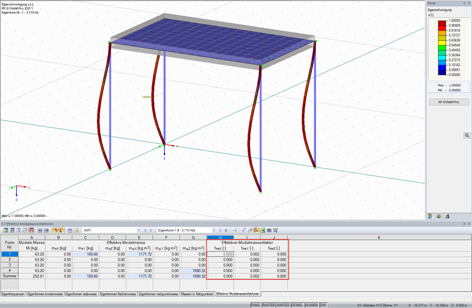Switch to Eigenformen knotenweise tab
Viewport: 472px width, 308px height.
pos(45,294)
